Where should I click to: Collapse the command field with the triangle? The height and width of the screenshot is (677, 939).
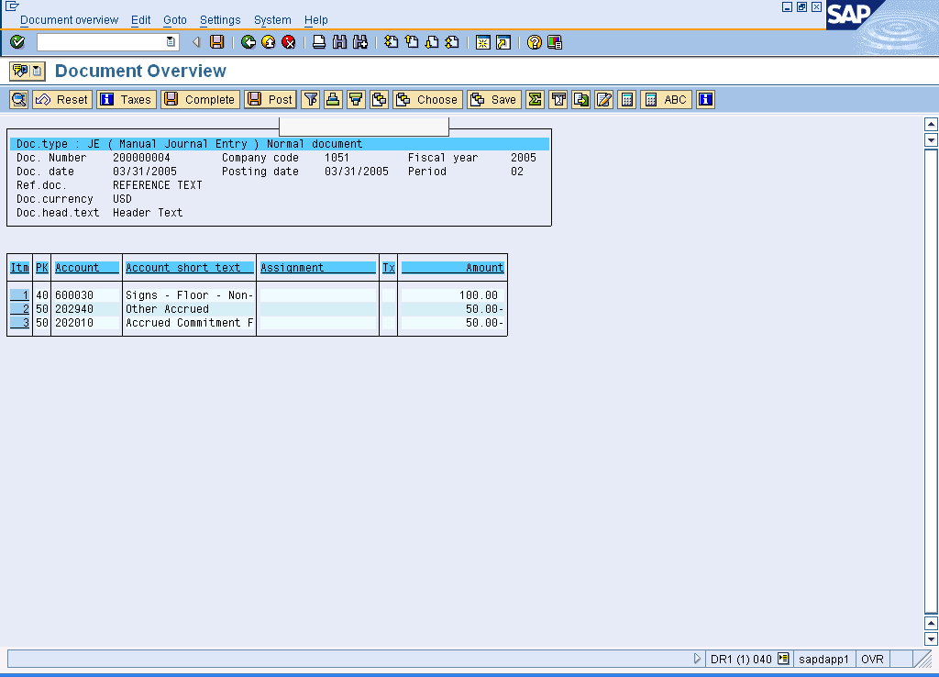pos(196,42)
